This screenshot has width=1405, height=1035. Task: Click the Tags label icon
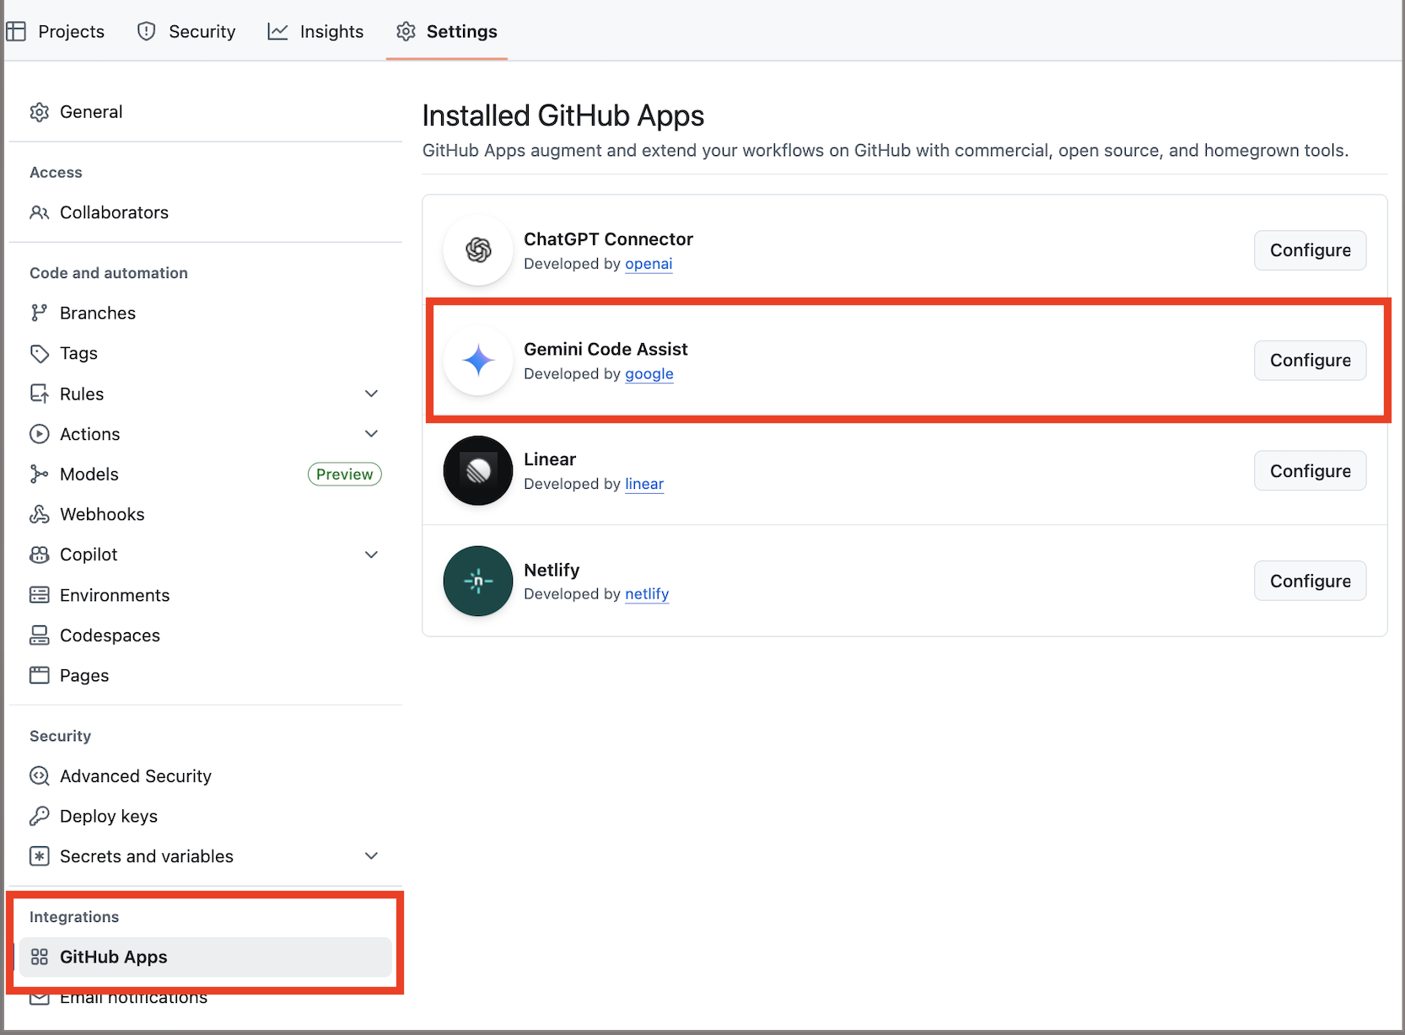click(x=40, y=353)
